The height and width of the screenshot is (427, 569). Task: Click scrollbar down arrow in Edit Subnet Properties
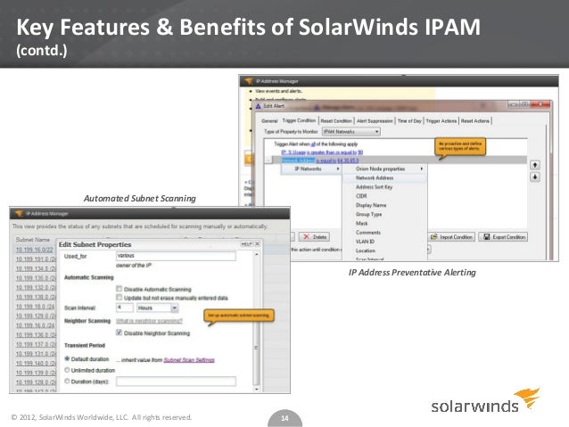(257, 389)
